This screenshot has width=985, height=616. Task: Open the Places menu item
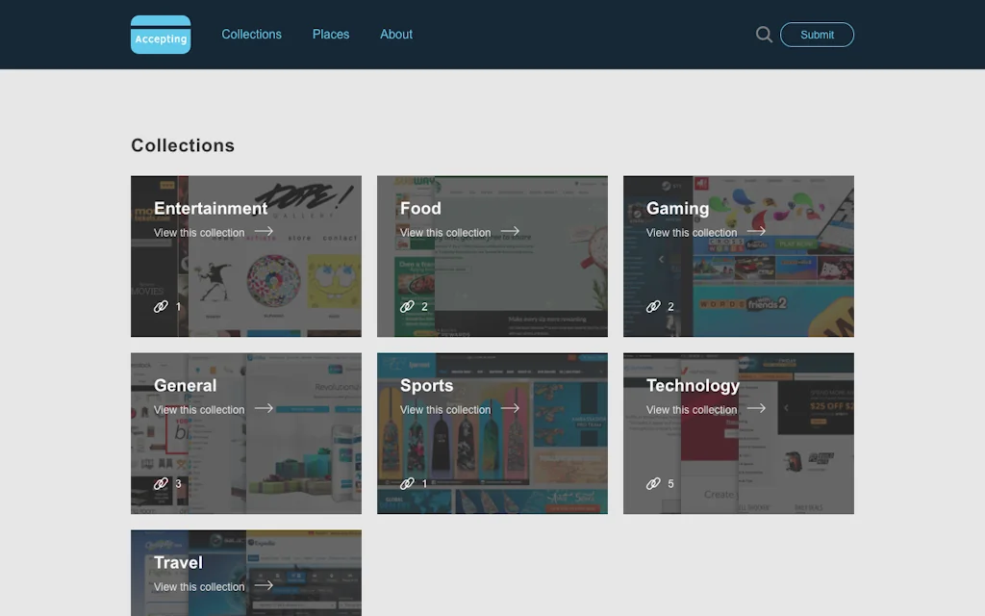tap(331, 34)
